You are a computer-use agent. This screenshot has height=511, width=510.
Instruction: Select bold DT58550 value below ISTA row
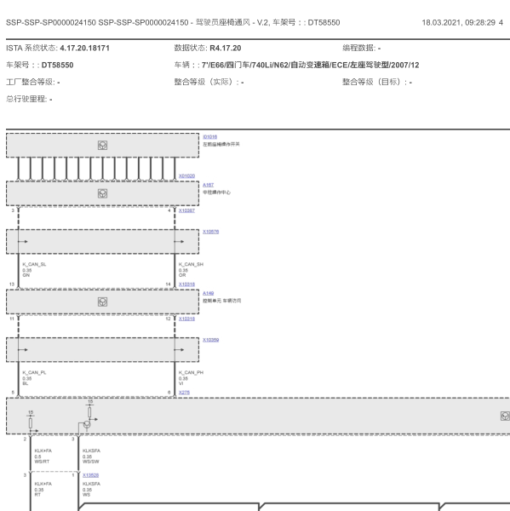pos(57,66)
